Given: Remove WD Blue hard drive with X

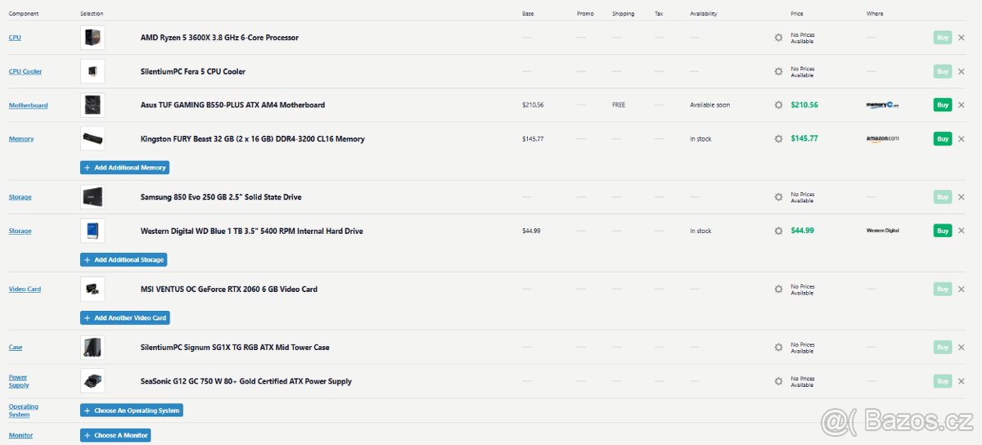Looking at the screenshot, I should [x=962, y=231].
